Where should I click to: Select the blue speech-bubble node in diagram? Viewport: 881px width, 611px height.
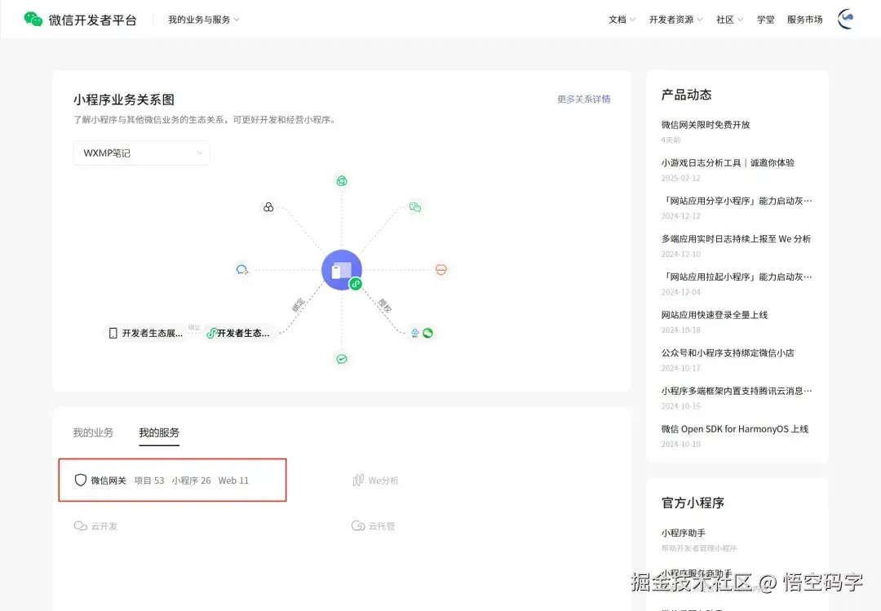(x=242, y=270)
